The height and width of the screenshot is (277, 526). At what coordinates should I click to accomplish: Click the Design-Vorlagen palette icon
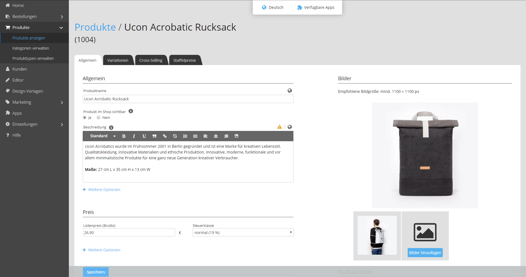pos(8,91)
